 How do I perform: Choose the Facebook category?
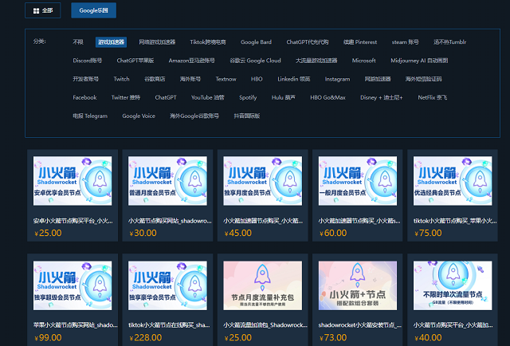click(x=84, y=97)
